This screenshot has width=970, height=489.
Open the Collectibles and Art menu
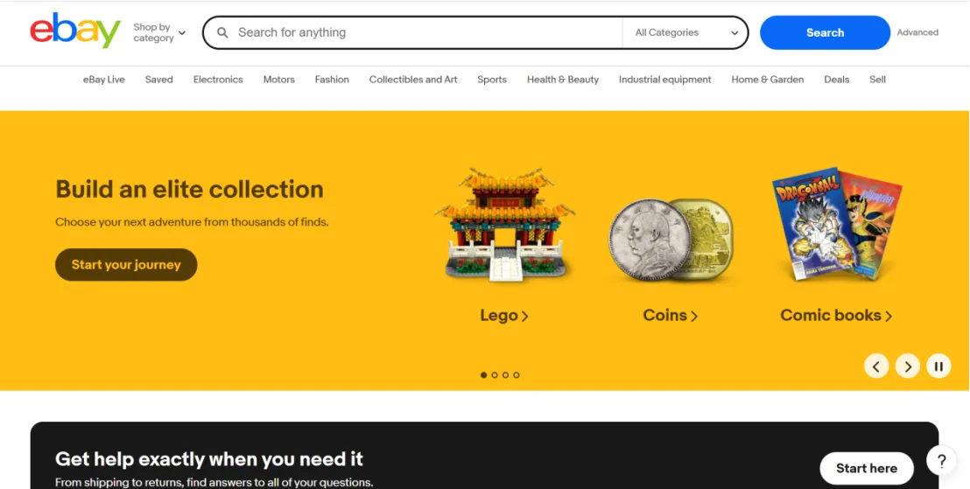tap(413, 80)
